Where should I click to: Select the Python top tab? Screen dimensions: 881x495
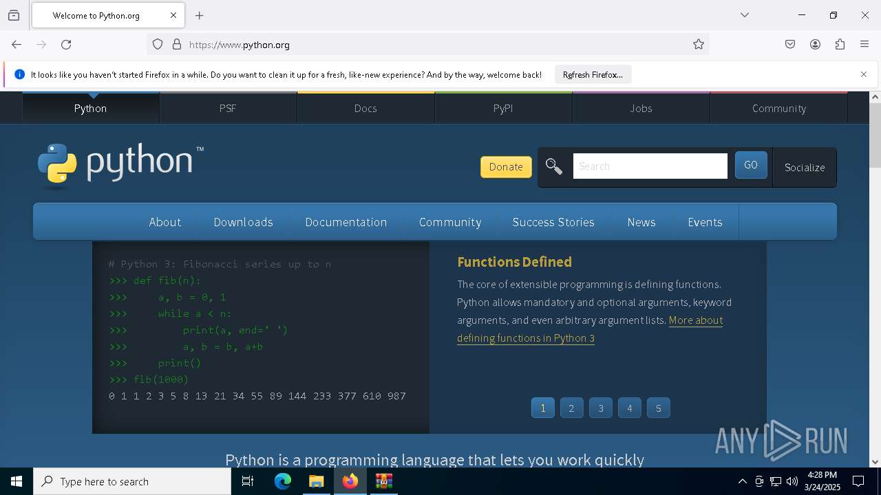90,108
